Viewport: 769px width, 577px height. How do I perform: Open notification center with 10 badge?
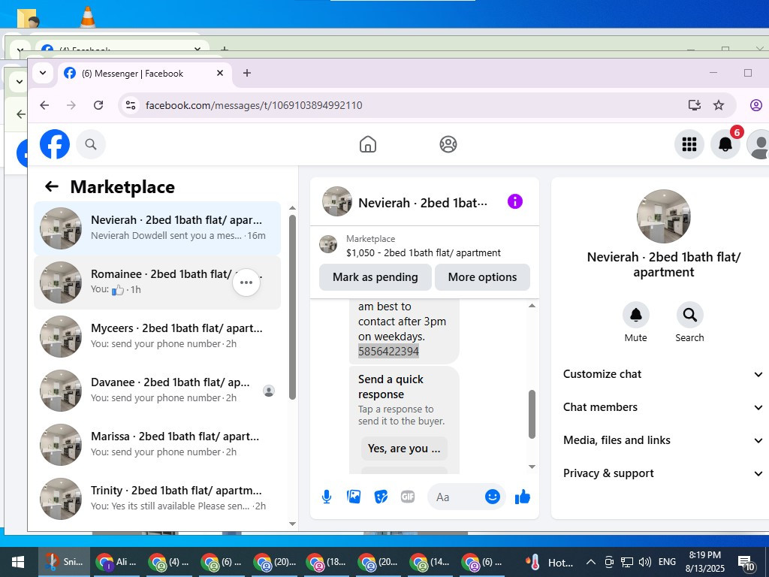pyautogui.click(x=747, y=562)
